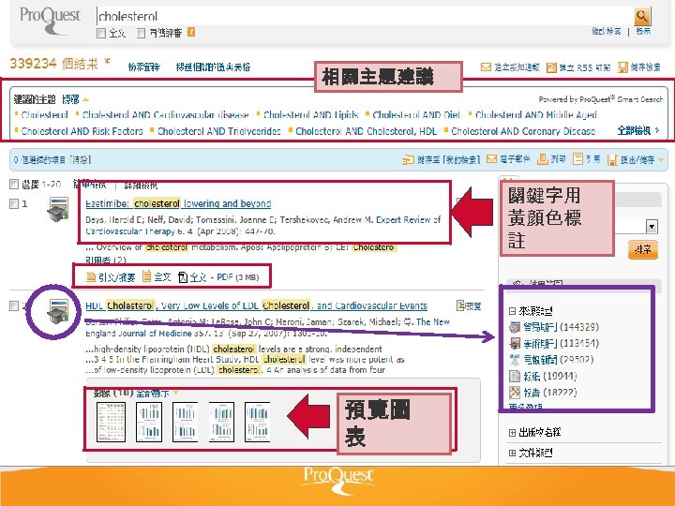Click the save to My Research folder icon
This screenshot has width=675, height=506.
pos(408,159)
